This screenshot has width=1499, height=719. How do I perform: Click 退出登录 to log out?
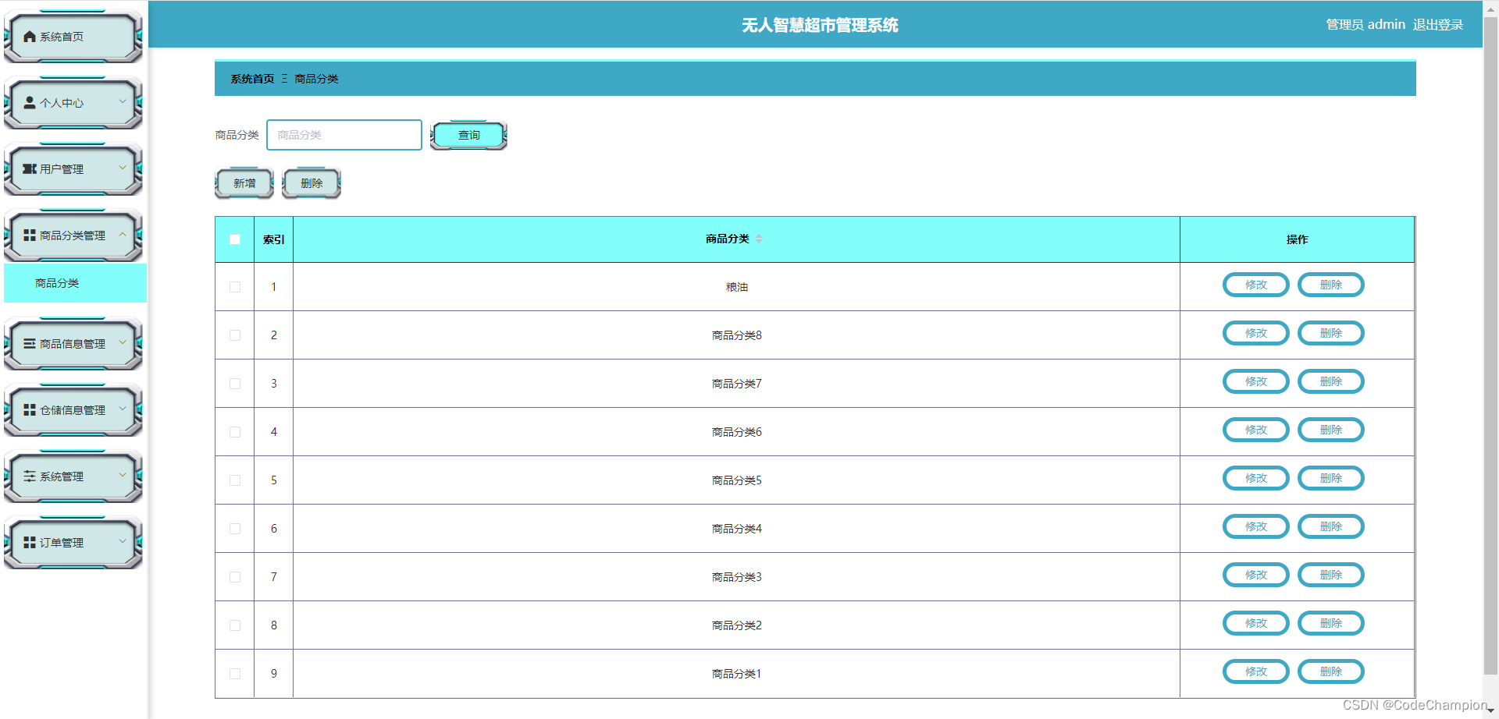1437,24
